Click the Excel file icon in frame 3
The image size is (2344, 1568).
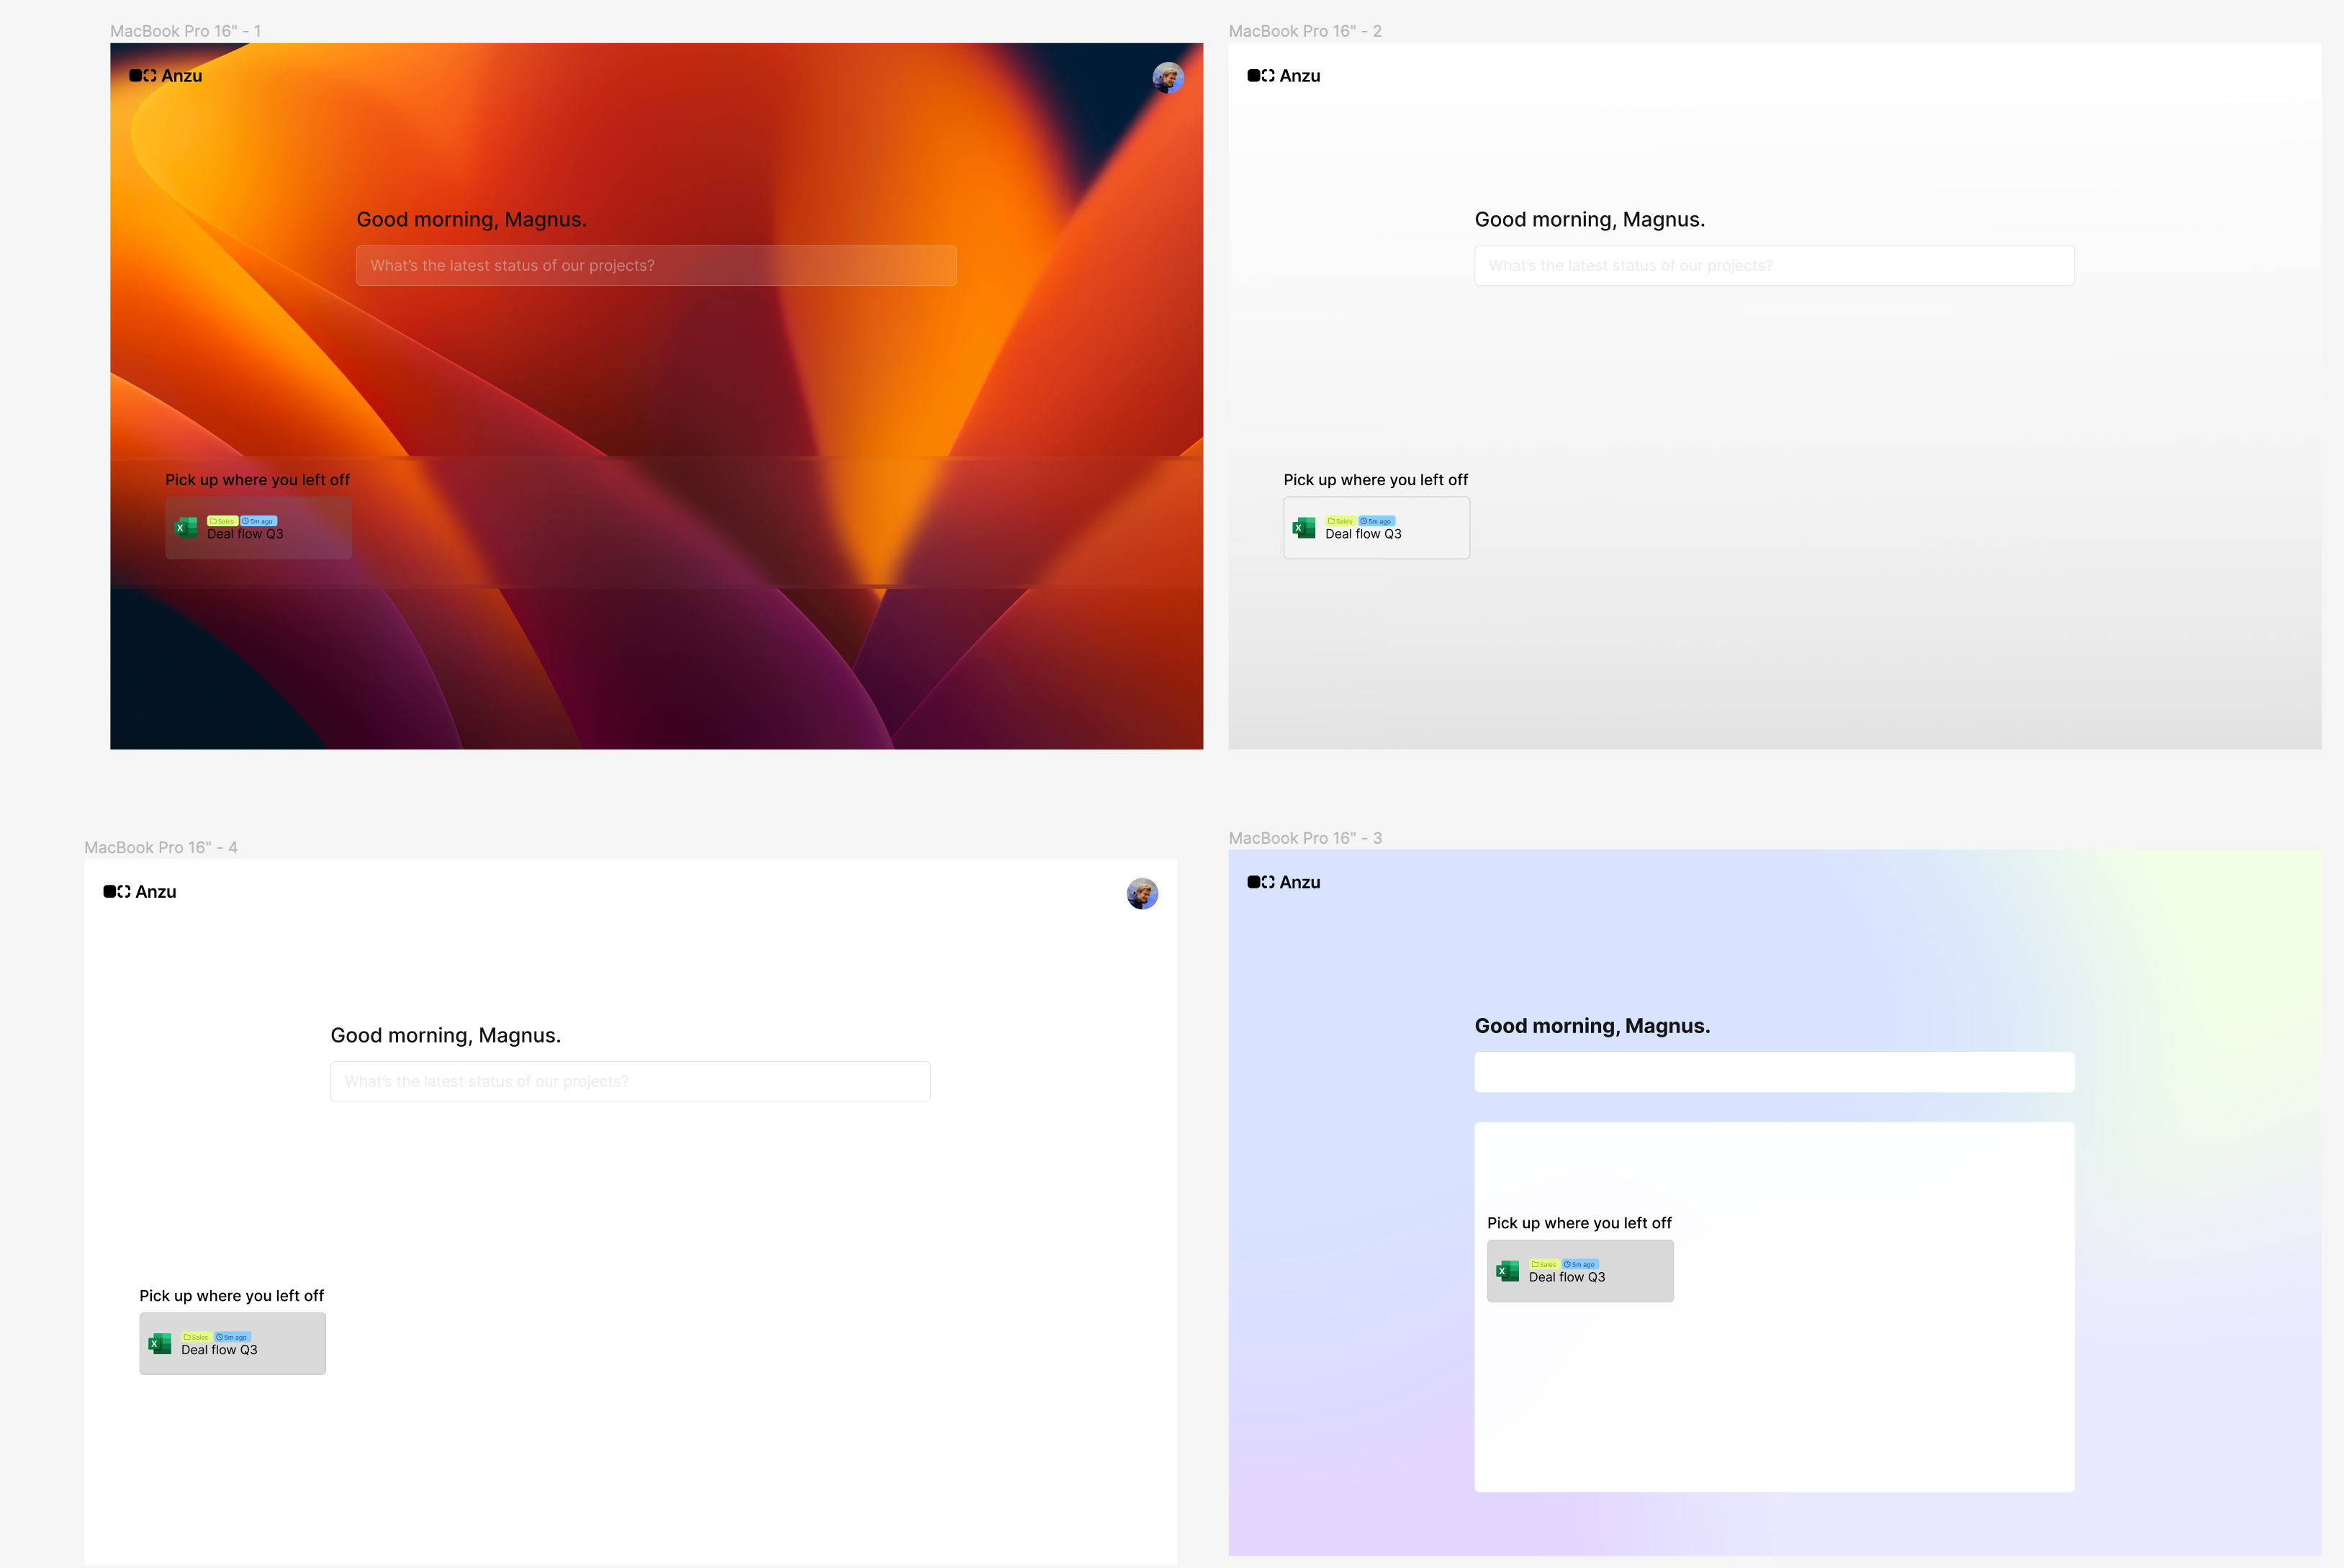pyautogui.click(x=1508, y=1271)
